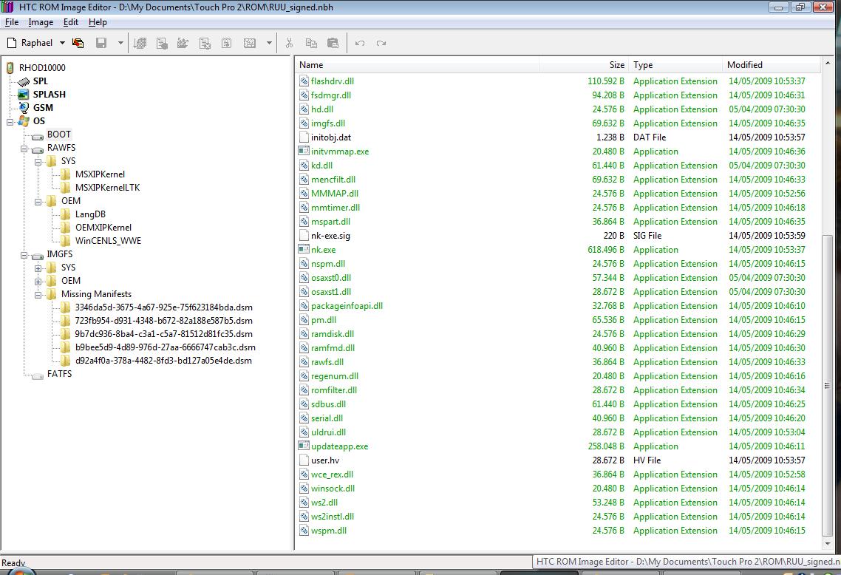The width and height of the screenshot is (841, 575).
Task: Click the file list vertical scrollbar thumb
Action: click(827, 385)
